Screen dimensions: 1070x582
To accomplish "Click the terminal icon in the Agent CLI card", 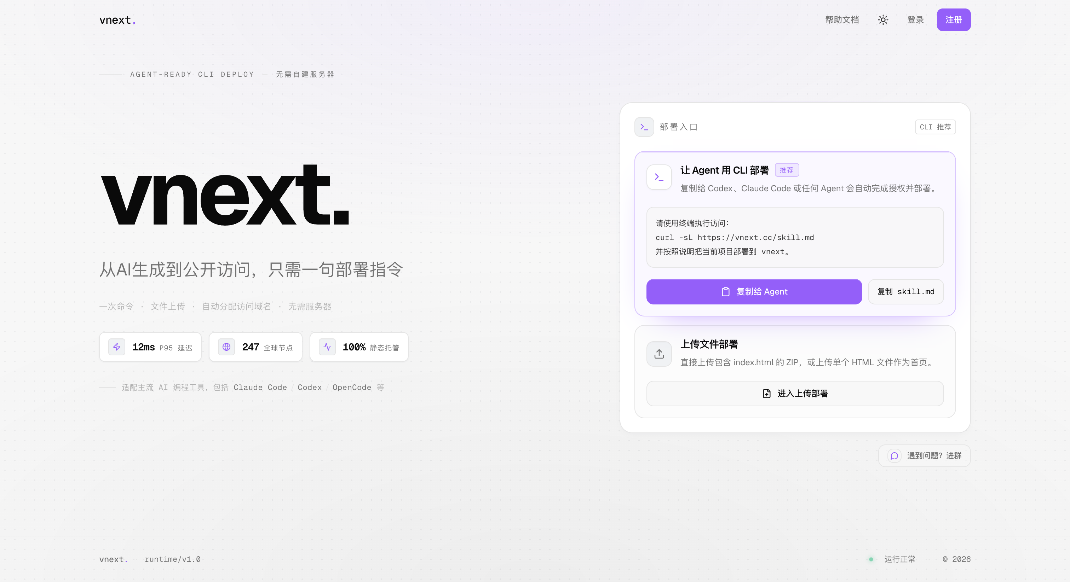I will click(x=659, y=177).
